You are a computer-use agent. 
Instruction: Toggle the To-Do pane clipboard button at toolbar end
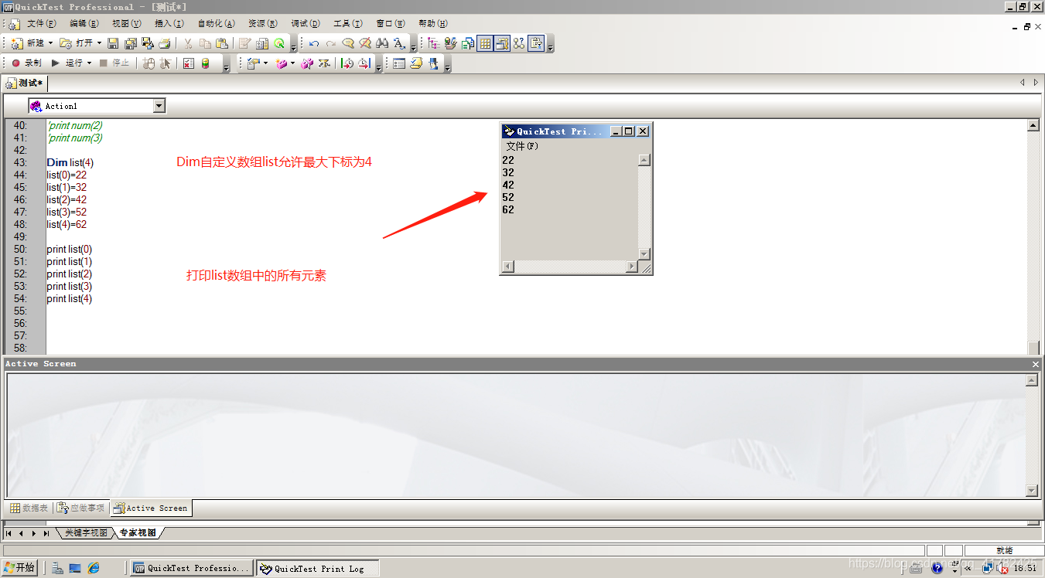(x=537, y=43)
